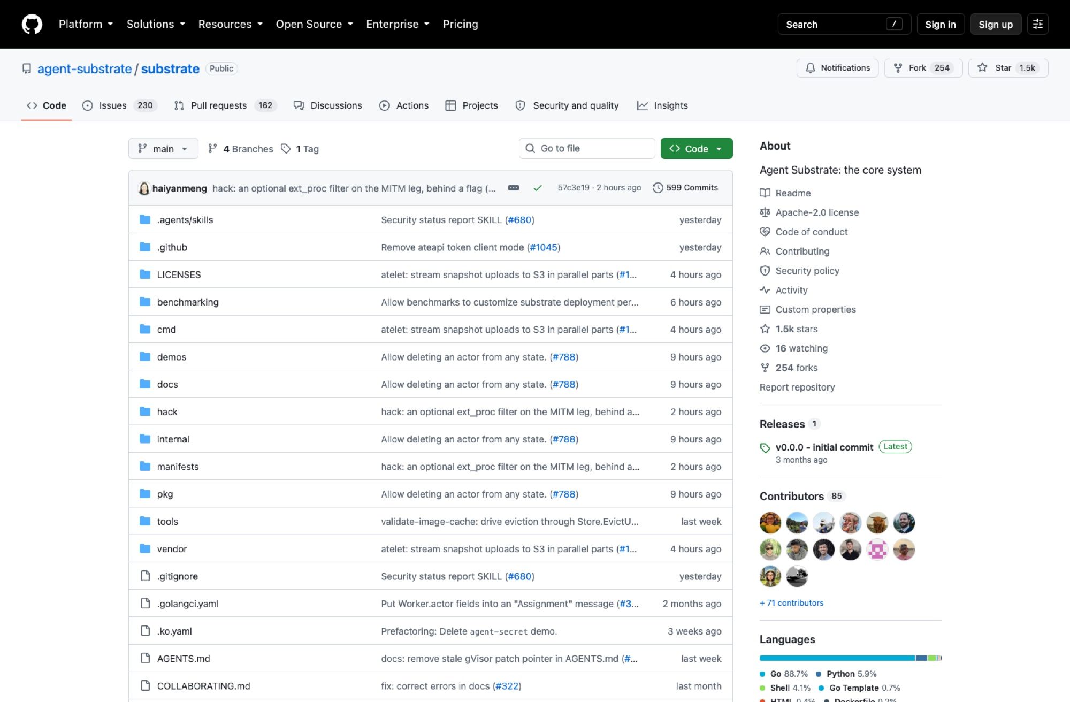Click the Sign in button
The image size is (1070, 702).
pos(941,24)
